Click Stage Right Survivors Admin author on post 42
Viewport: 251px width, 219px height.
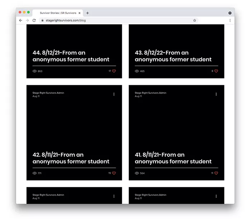tap(48, 93)
